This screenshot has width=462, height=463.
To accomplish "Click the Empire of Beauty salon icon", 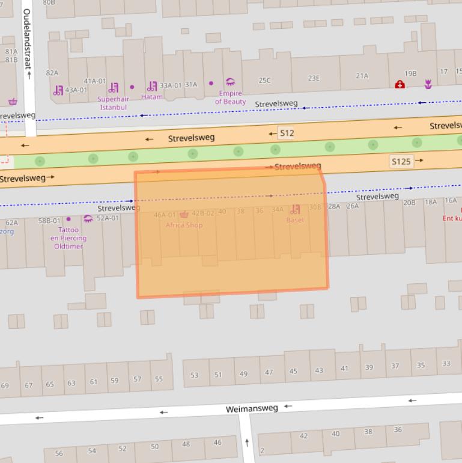I will (230, 82).
